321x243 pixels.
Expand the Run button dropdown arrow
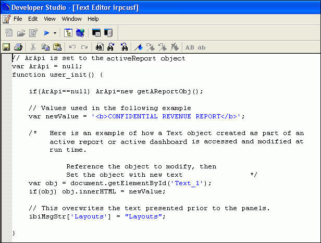(x=55, y=33)
